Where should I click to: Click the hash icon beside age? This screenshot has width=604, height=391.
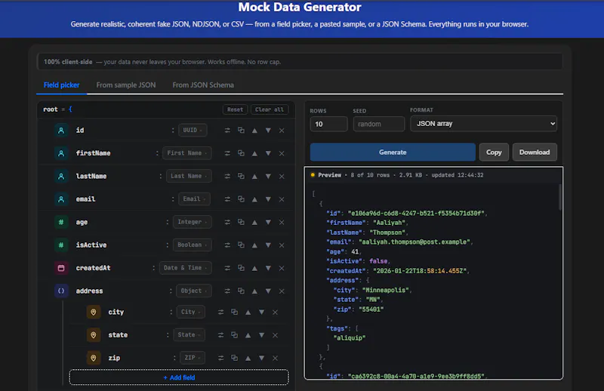click(61, 222)
